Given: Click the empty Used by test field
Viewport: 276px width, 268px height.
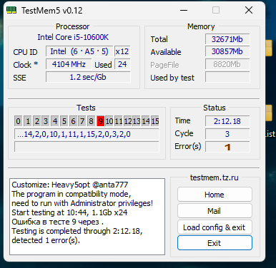Looking at the screenshot, I should tap(227, 77).
